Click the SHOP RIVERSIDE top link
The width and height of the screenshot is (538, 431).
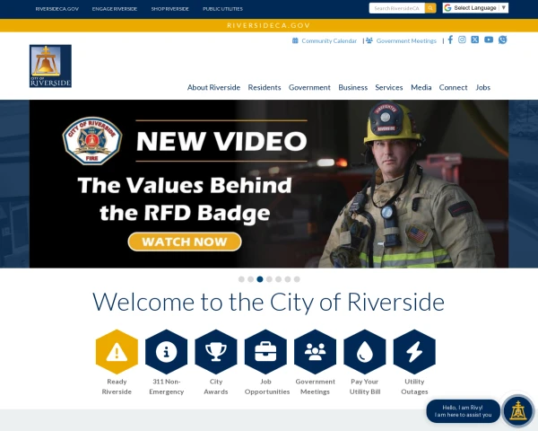point(170,9)
